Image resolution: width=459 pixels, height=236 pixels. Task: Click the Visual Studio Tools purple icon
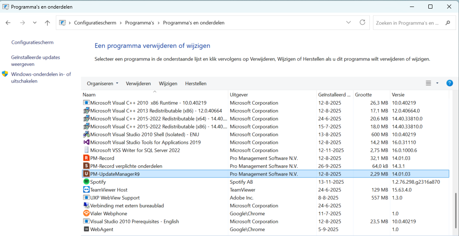pyautogui.click(x=86, y=142)
